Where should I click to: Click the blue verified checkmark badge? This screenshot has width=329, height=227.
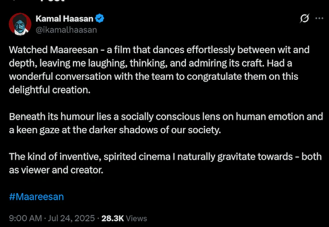tap(100, 18)
